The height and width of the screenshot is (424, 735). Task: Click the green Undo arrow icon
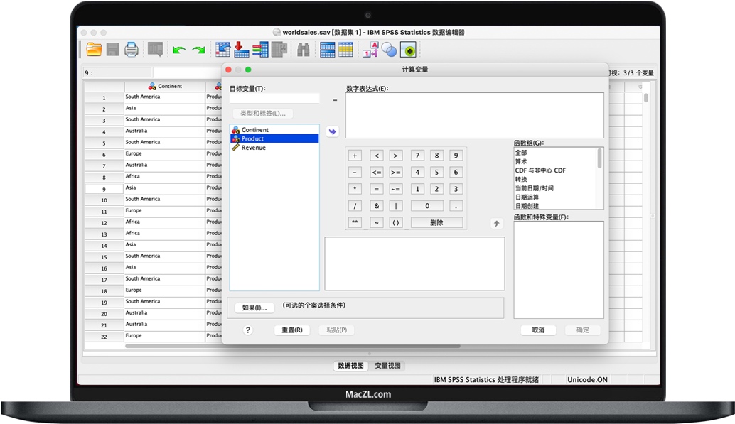pyautogui.click(x=179, y=50)
